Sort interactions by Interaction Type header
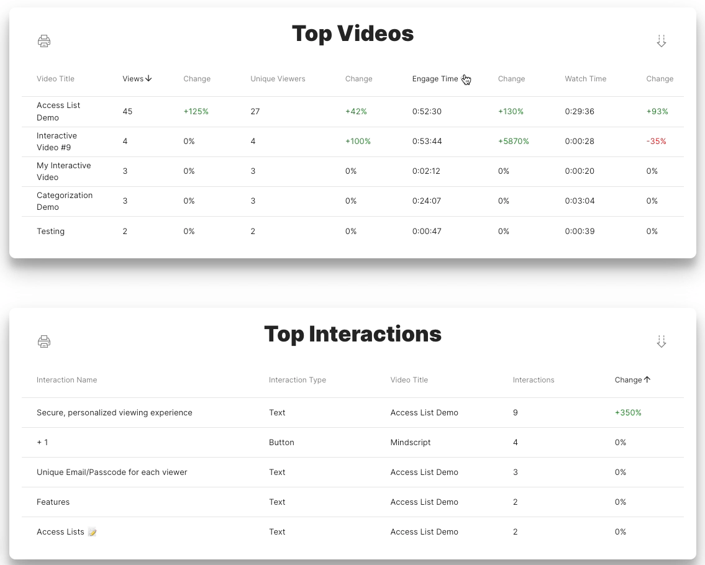The height and width of the screenshot is (565, 705). (x=297, y=380)
